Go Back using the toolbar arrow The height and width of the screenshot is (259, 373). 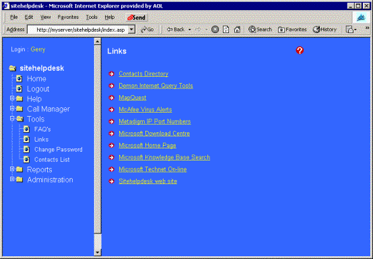tap(176, 30)
